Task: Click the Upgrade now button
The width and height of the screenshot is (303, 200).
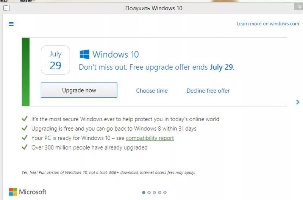Action: pos(79,90)
